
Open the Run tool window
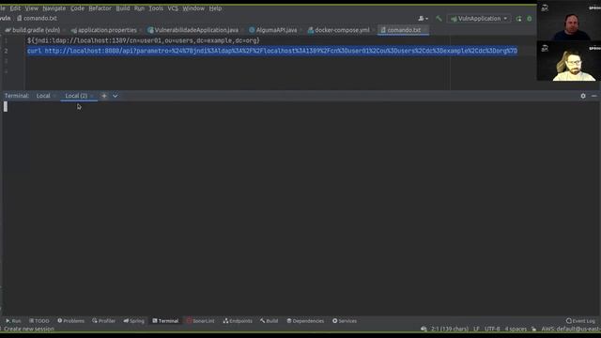[x=13, y=321]
